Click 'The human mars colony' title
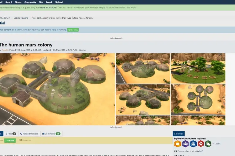The width and height of the screenshot is (235, 156). point(26,45)
